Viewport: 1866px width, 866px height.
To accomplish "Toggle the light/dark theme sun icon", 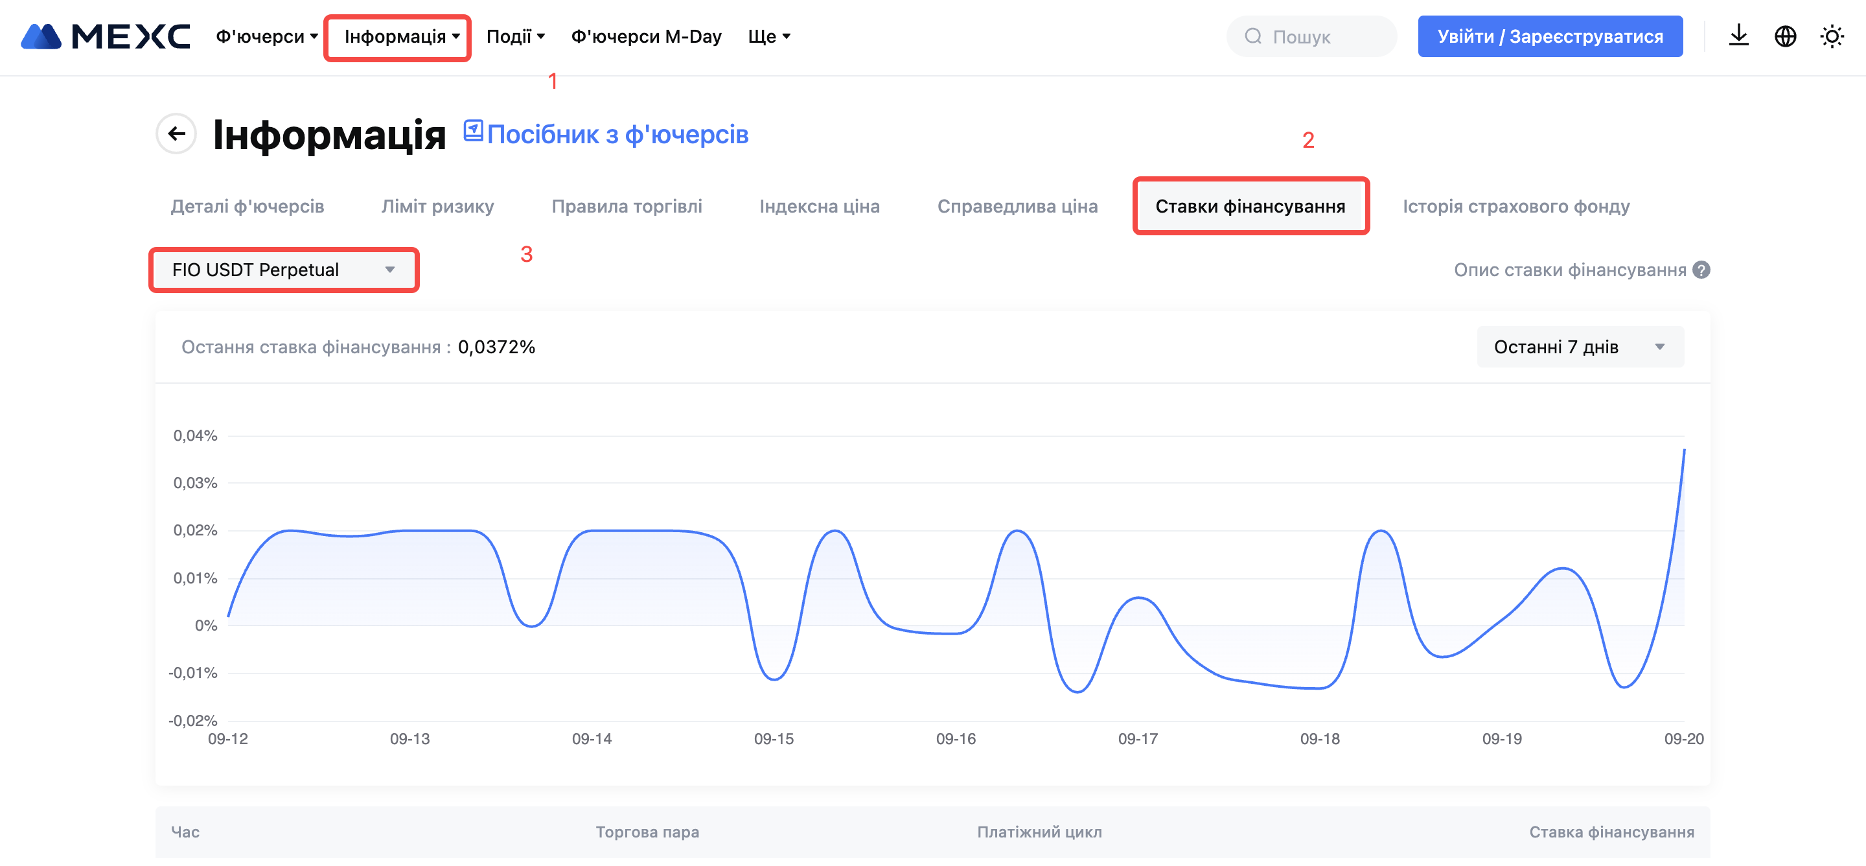I will [x=1831, y=36].
